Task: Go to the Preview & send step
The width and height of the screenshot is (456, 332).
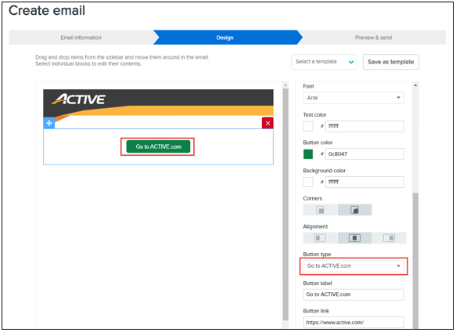Action: click(x=373, y=38)
